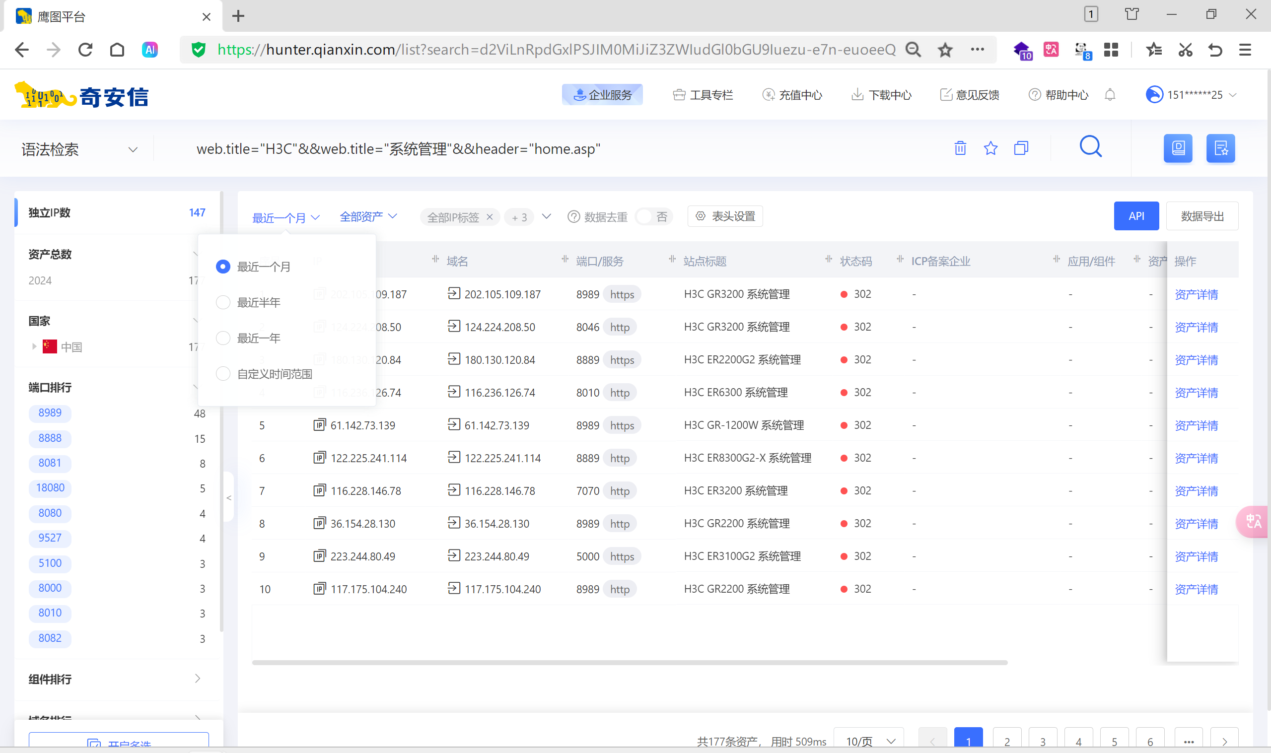Bookmark this page with the address bar star
Viewport: 1271px width, 753px height.
[945, 50]
